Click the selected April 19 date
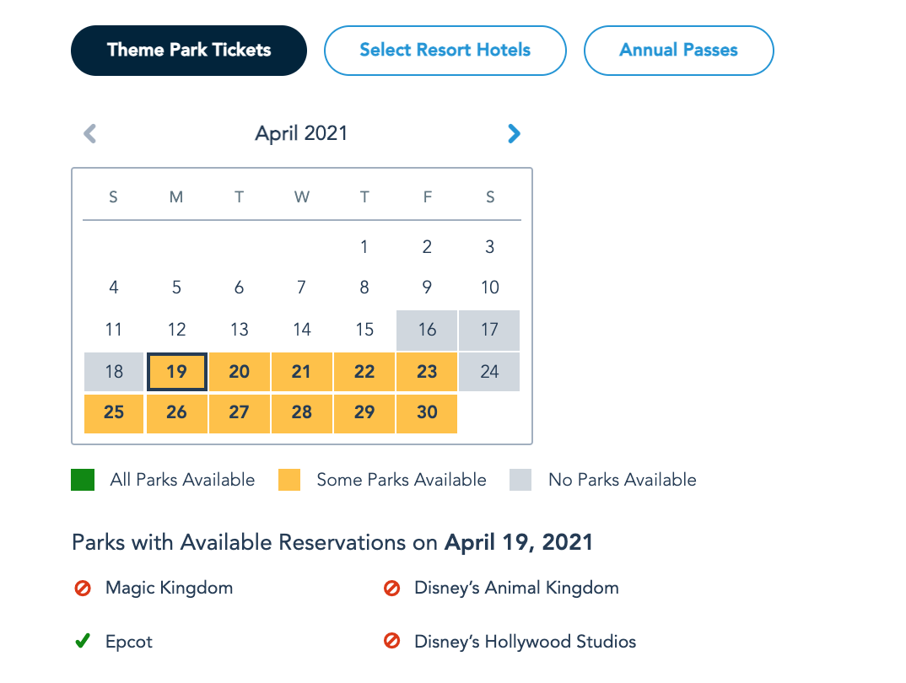Viewport: 906px width, 683px height. [x=176, y=372]
